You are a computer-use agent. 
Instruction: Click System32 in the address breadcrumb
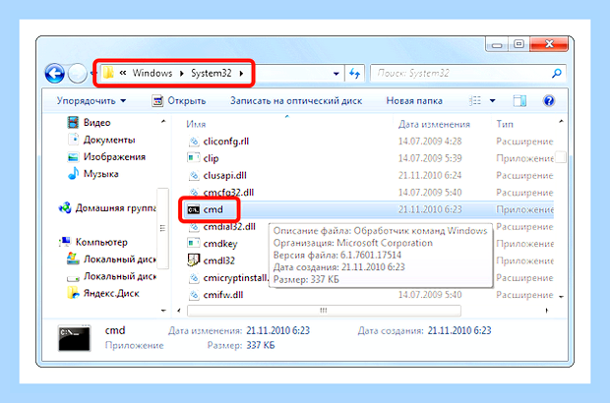[212, 73]
